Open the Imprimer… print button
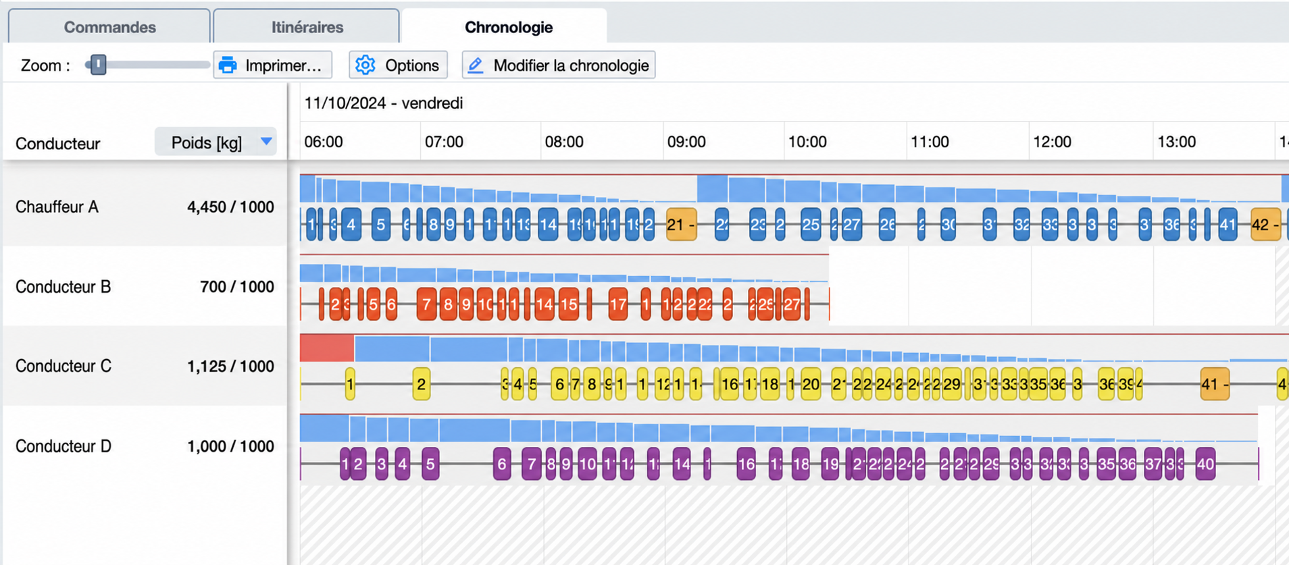1289x565 pixels. pos(272,65)
